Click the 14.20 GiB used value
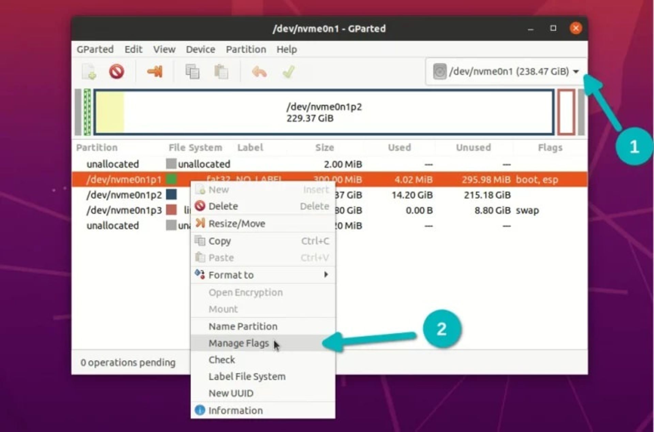Image resolution: width=654 pixels, height=432 pixels. pyautogui.click(x=412, y=195)
